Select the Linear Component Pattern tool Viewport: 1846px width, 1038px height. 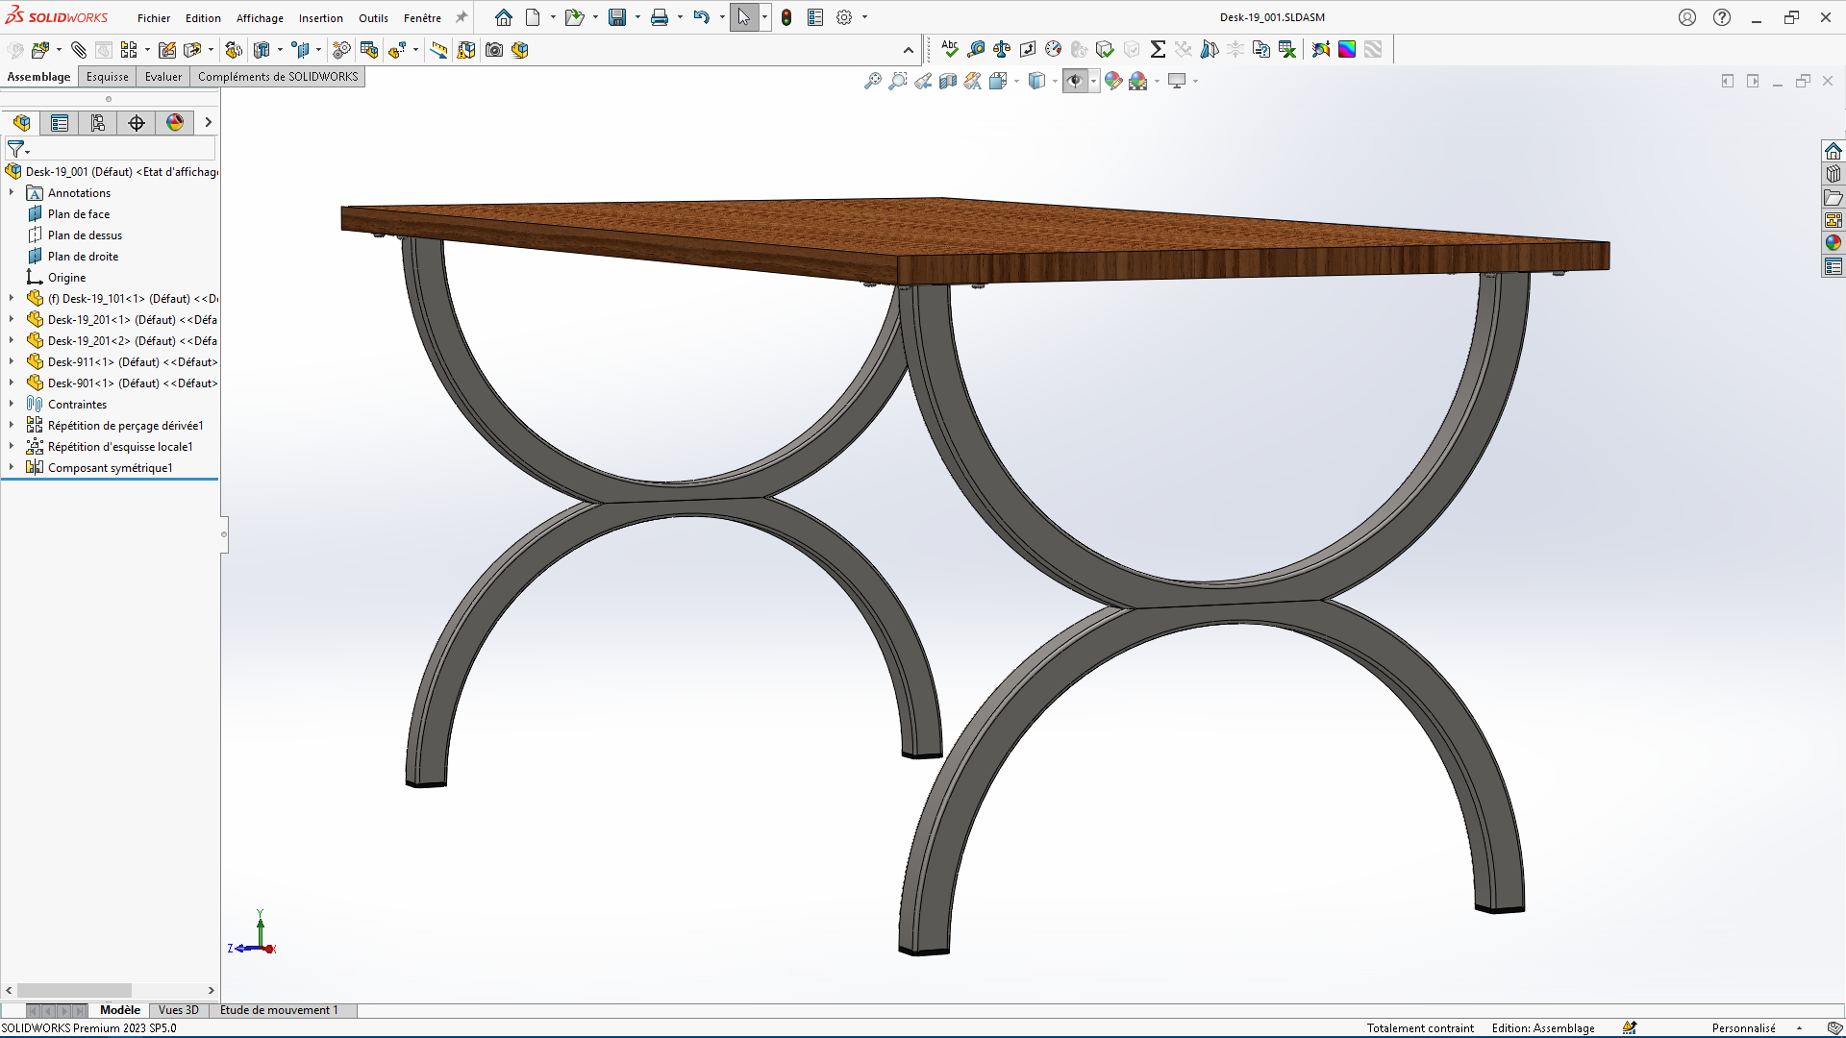129,50
